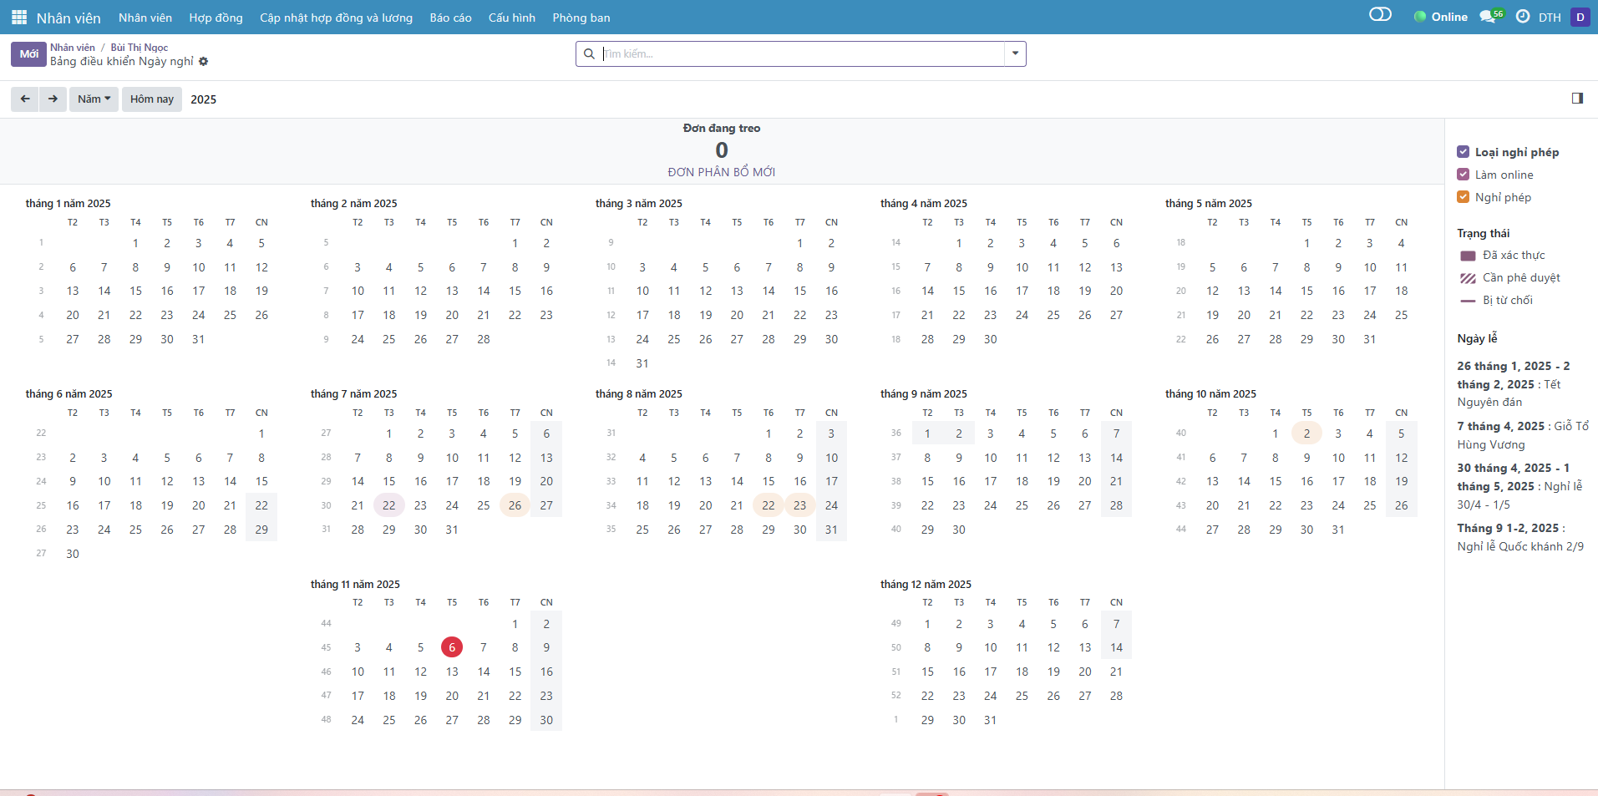Disable the Nghỉ phép checkbox
This screenshot has height=796, width=1598.
(1463, 197)
